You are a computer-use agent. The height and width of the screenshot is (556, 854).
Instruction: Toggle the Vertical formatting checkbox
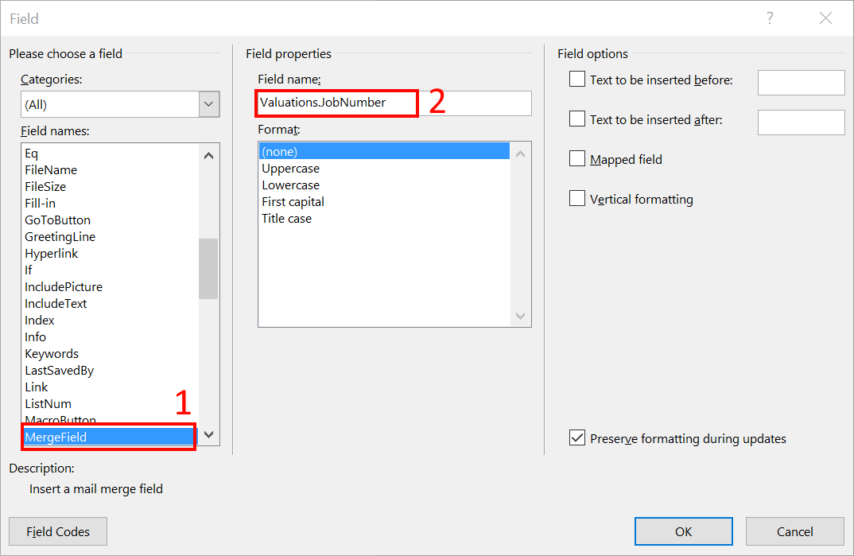pos(577,198)
